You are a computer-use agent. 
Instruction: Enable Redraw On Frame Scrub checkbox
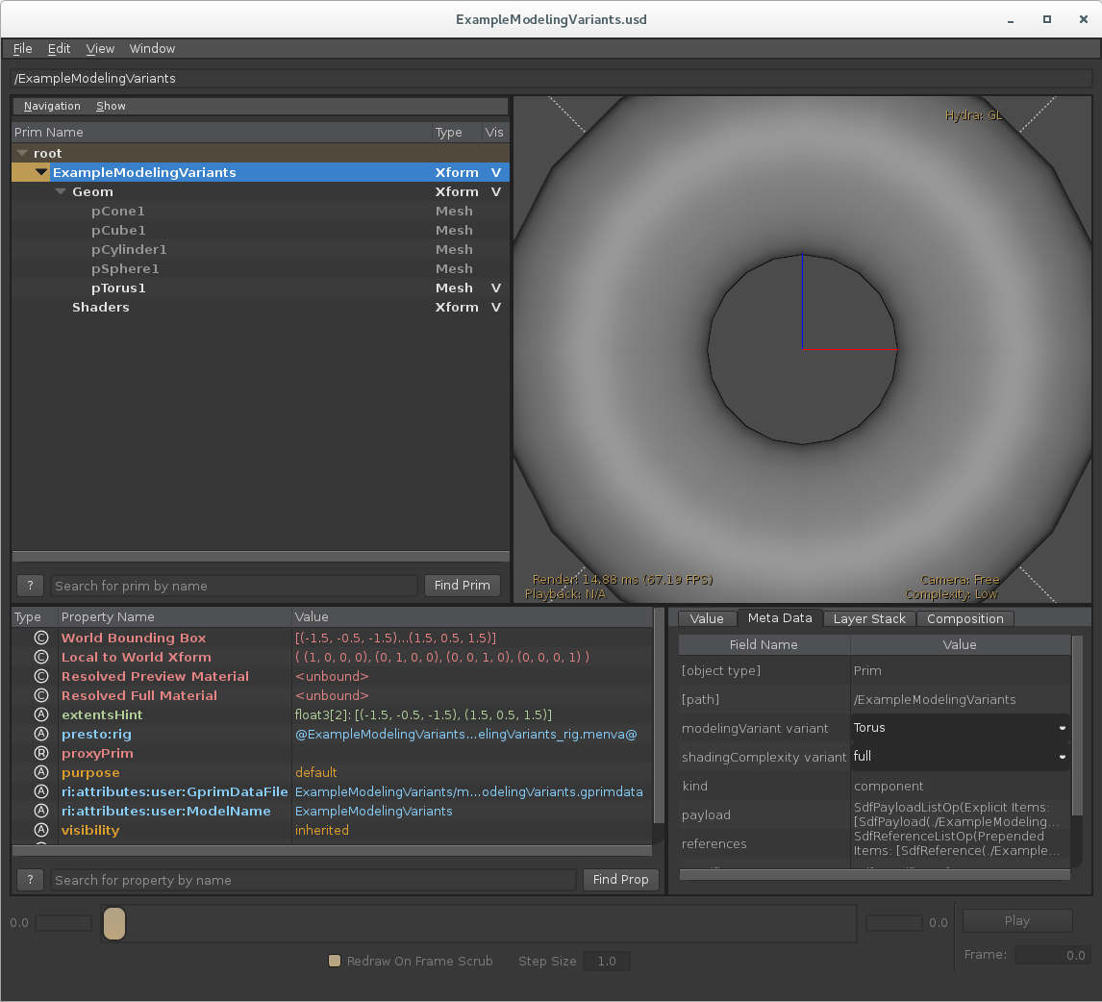click(335, 961)
